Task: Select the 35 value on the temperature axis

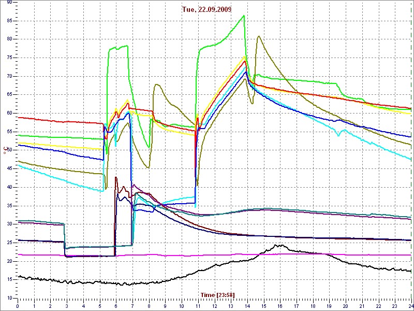Action: [x=9, y=206]
